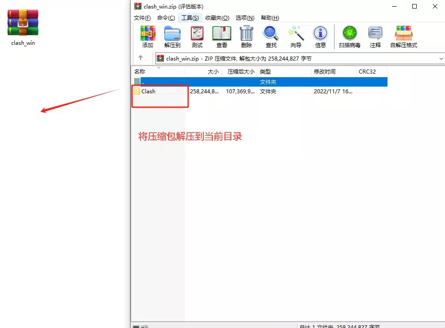445x328 pixels.
Task: Click the Add (添加) toolbar icon
Action: click(x=147, y=37)
